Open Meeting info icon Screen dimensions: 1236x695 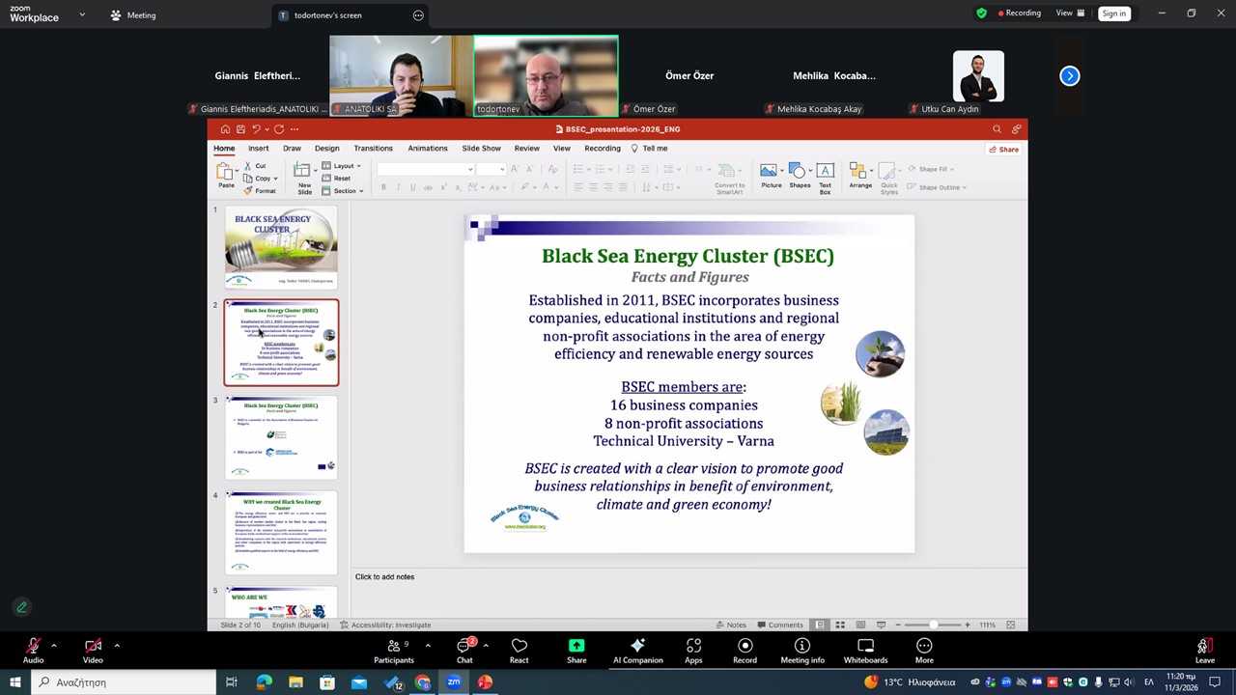[801, 651]
